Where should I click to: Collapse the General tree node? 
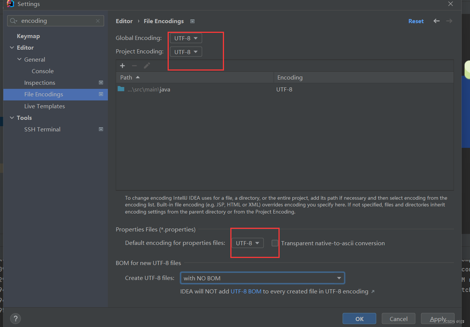pyautogui.click(x=19, y=59)
